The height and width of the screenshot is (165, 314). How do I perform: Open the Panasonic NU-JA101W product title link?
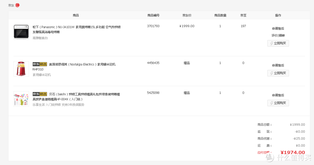pyautogui.click(x=76, y=29)
